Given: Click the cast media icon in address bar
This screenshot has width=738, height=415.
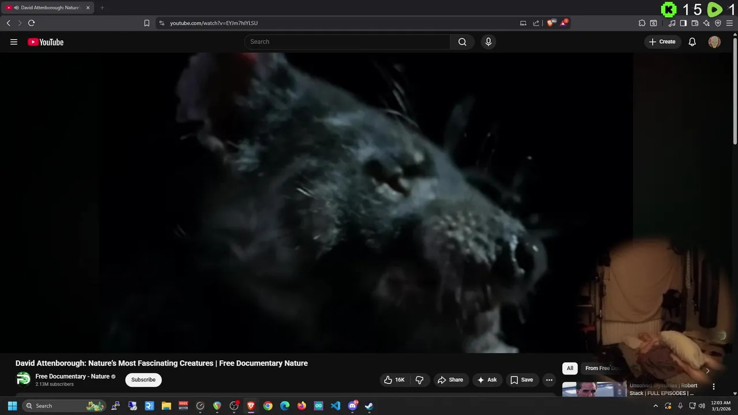Looking at the screenshot, I should click(x=523, y=23).
